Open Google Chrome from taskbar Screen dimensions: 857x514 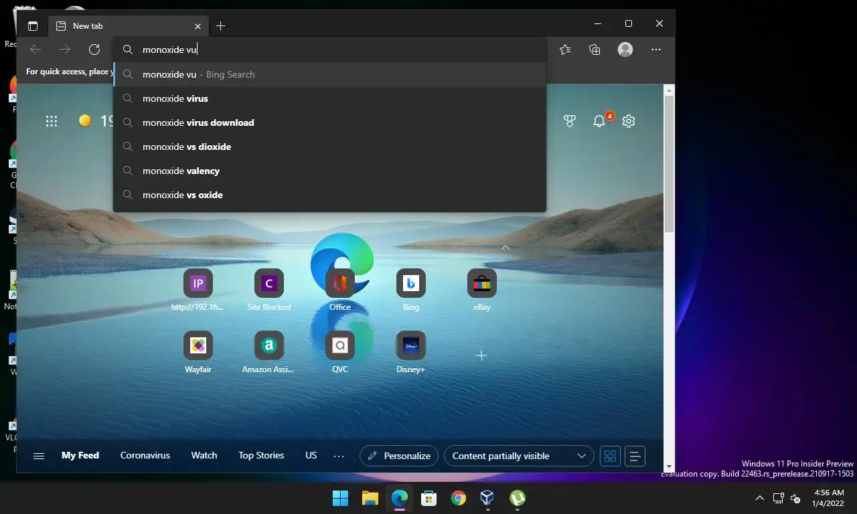coord(459,498)
